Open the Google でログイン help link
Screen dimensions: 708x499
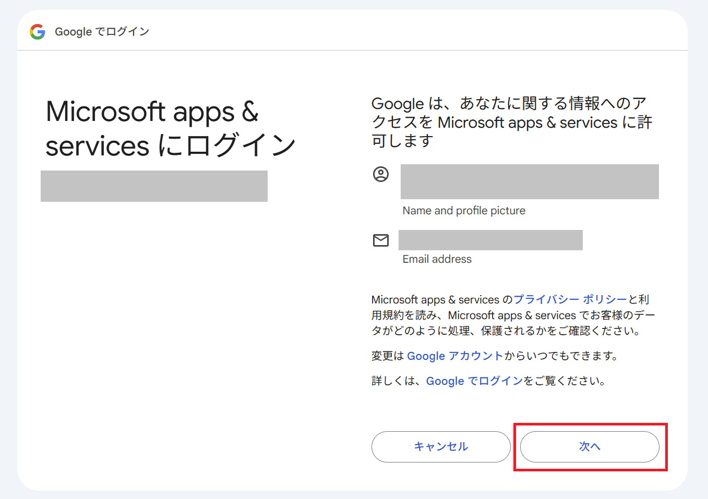click(474, 381)
